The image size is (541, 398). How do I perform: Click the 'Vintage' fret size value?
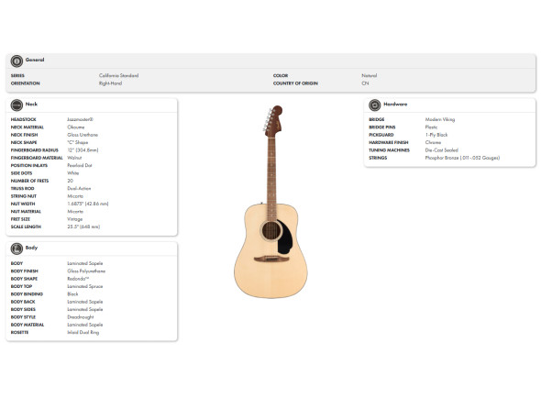(75, 219)
